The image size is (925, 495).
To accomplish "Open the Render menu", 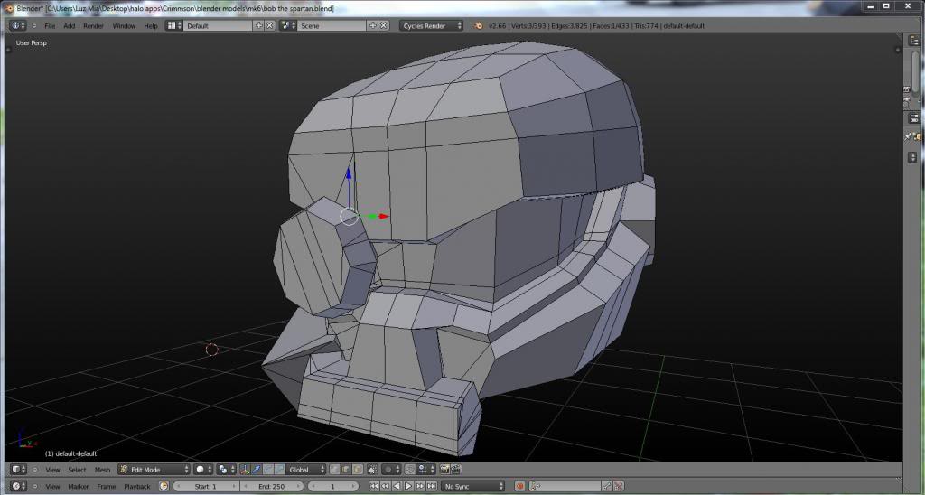I will (93, 26).
